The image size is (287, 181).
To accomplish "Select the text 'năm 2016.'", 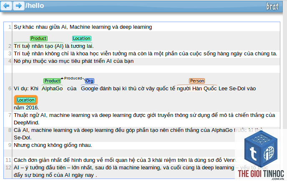I will tap(26, 108).
